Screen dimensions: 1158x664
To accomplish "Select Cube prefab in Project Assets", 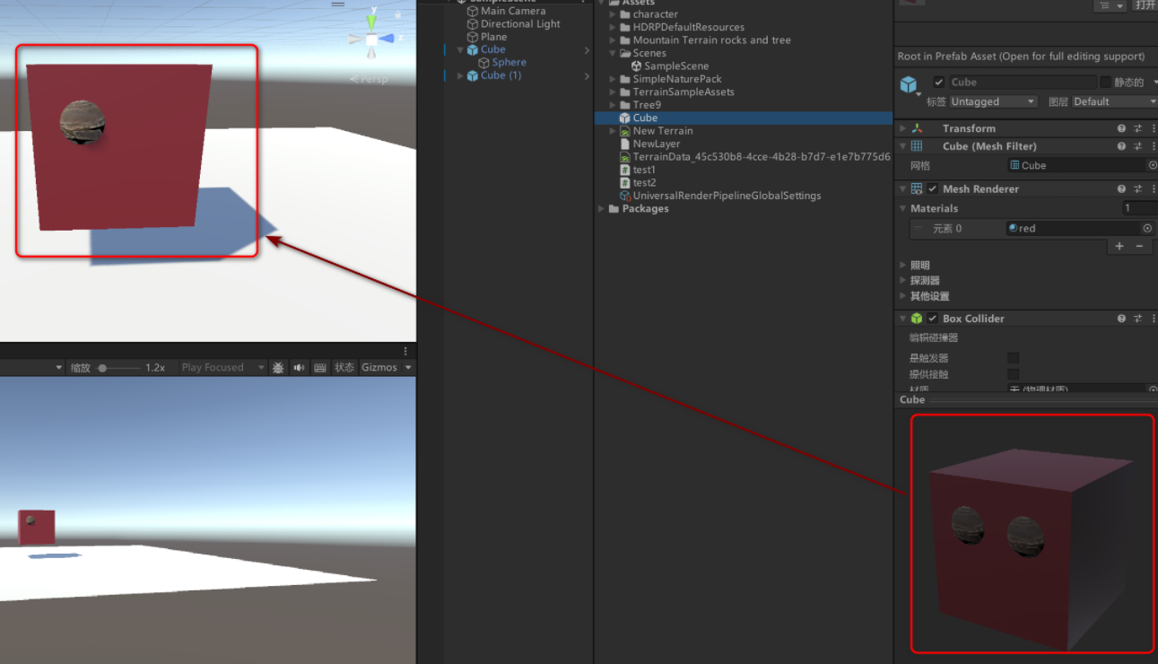I will [x=743, y=118].
